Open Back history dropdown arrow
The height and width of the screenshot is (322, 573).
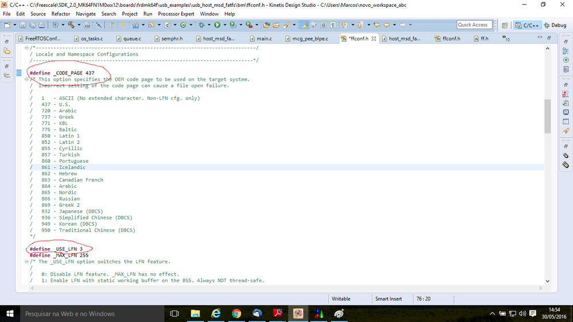tap(394, 25)
